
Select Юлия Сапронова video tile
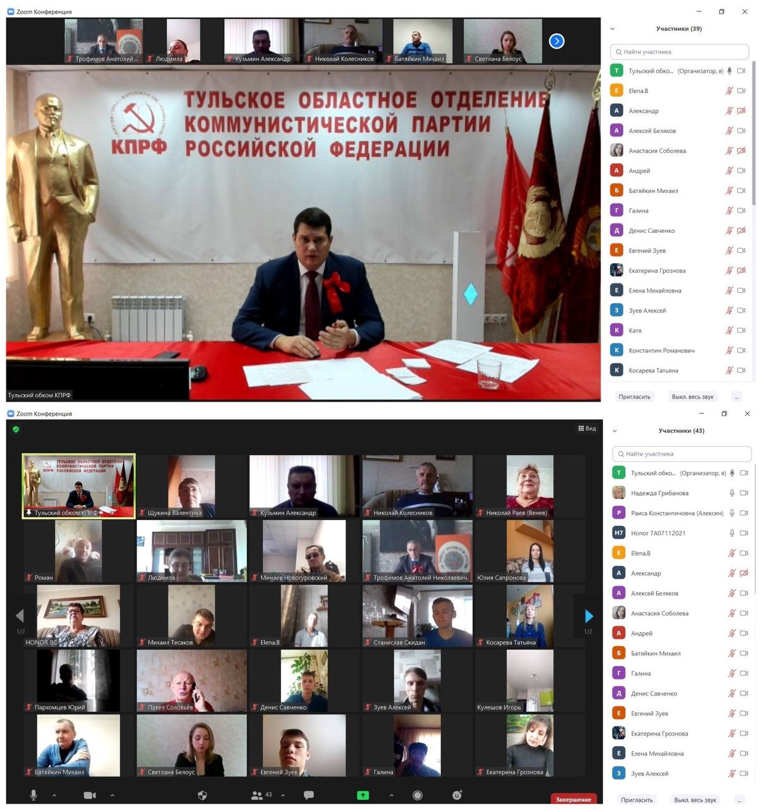click(530, 551)
